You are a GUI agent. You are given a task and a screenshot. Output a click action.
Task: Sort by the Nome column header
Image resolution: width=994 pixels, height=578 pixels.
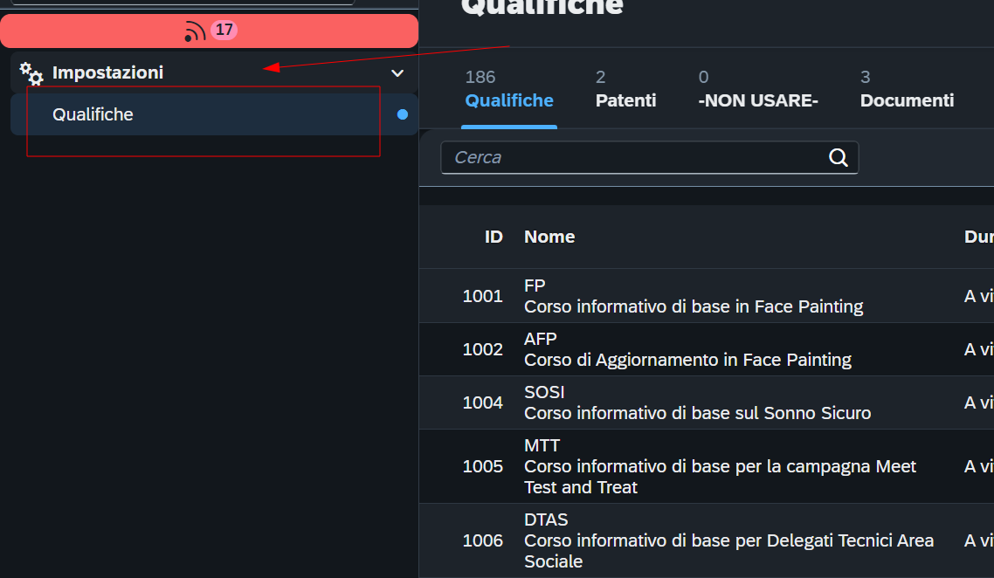click(549, 237)
